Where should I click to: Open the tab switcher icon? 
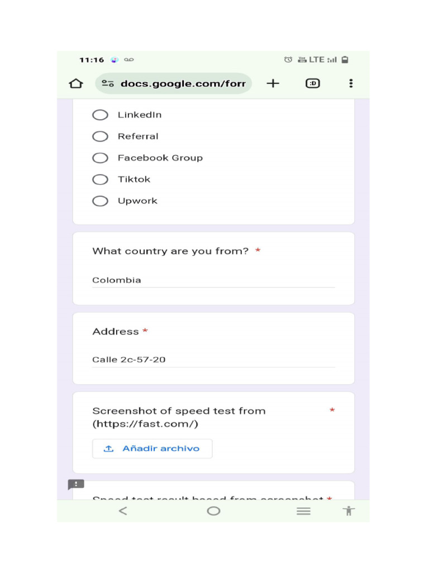pyautogui.click(x=313, y=83)
